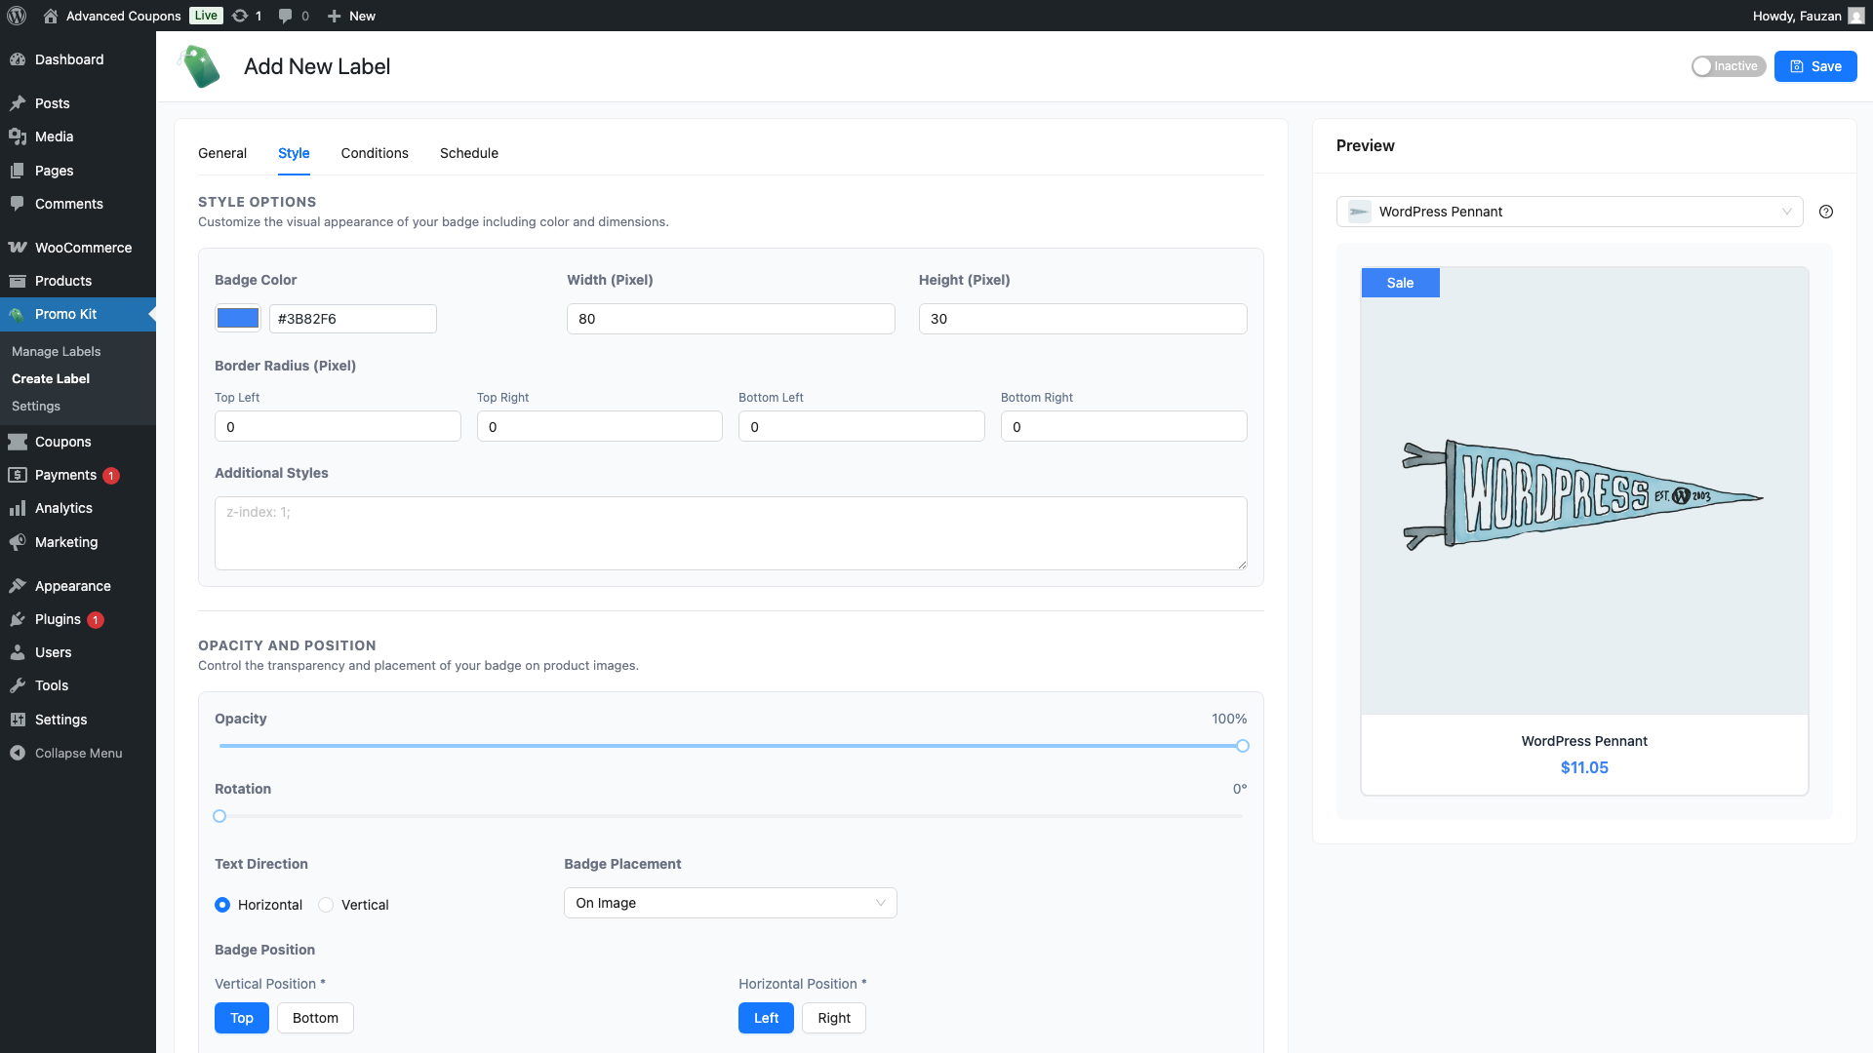Viewport: 1873px width, 1053px height.
Task: Open the Schedule tab
Action: [468, 153]
